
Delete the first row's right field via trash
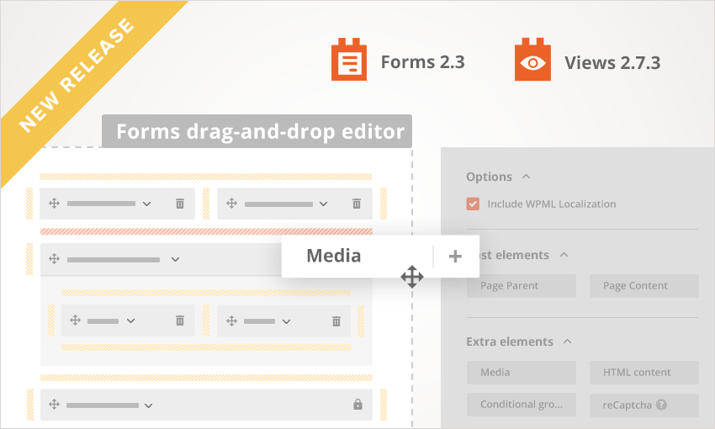click(x=357, y=204)
